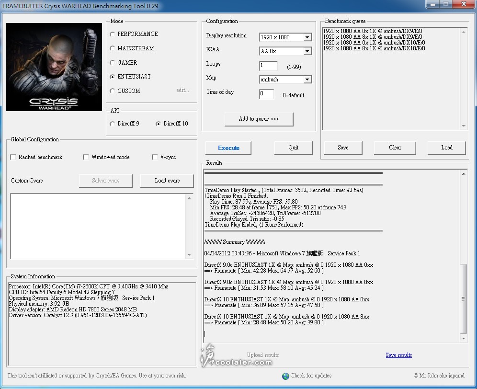The image size is (477, 389).
Task: Click the 'Play Time: 87.99s, Average FPS' result line
Action: point(254,202)
